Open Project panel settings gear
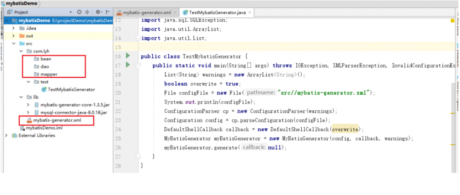 tap(98, 12)
